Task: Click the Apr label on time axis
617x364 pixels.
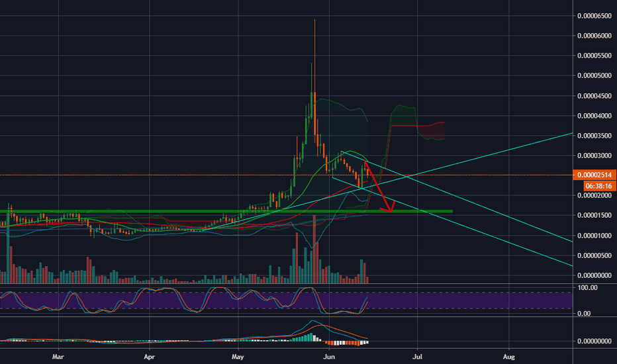Action: click(x=149, y=357)
